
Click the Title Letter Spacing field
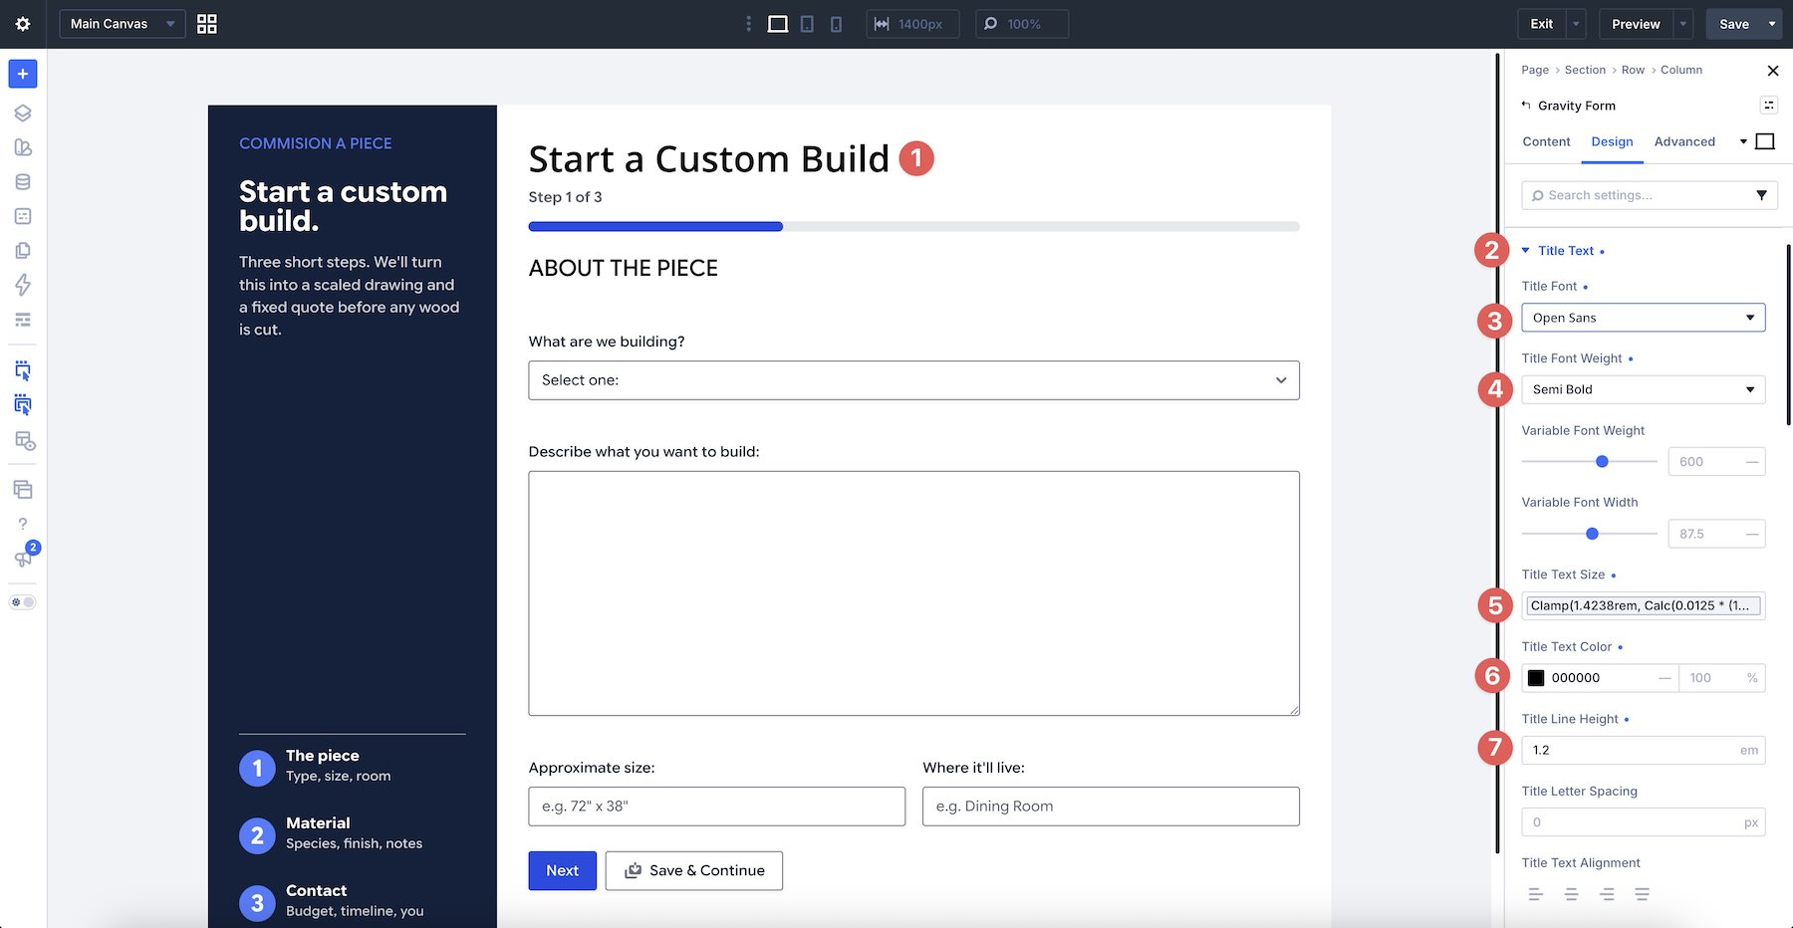[1644, 822]
